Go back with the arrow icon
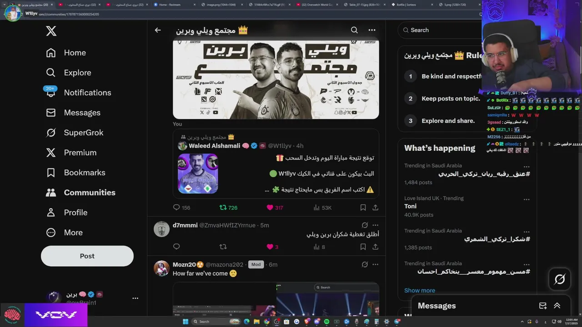The width and height of the screenshot is (582, 327). [158, 30]
